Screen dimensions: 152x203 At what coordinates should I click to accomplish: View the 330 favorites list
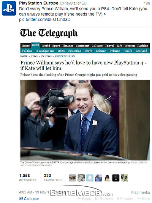[52, 178]
